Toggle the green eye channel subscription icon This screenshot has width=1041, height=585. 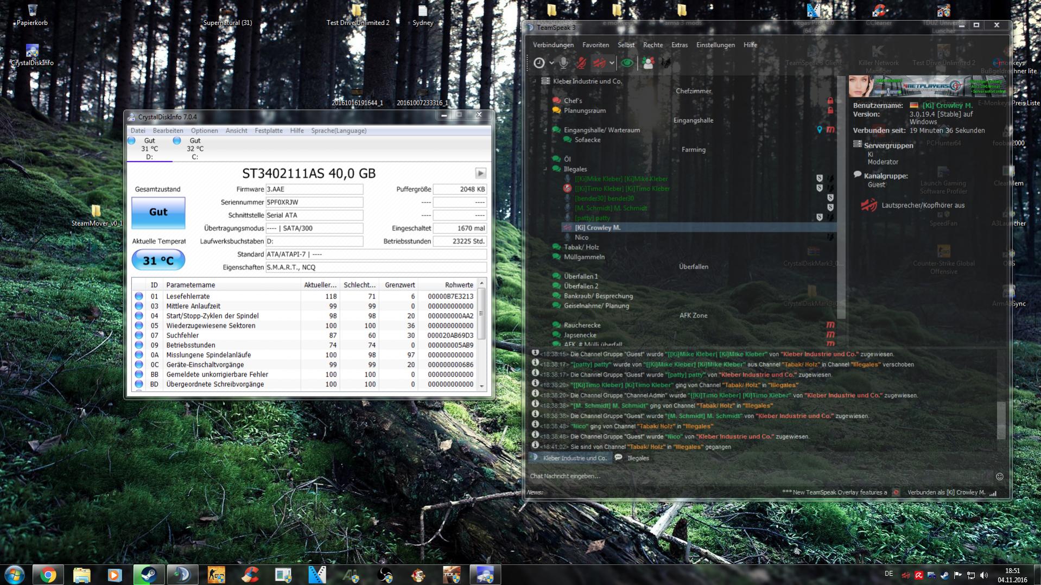coord(627,63)
